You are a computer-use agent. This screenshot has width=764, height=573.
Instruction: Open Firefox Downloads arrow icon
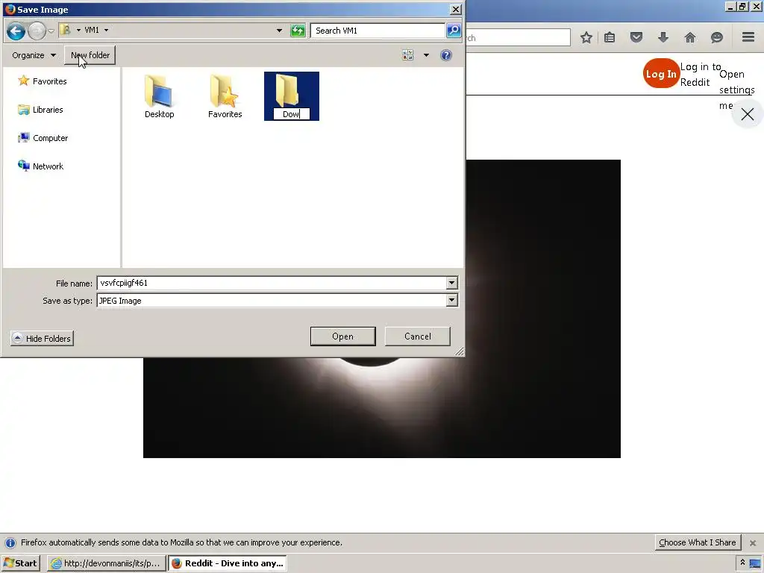(663, 37)
